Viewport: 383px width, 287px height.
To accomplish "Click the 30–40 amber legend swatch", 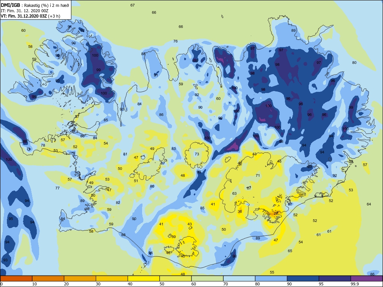I will pyautogui.click(x=112, y=279).
